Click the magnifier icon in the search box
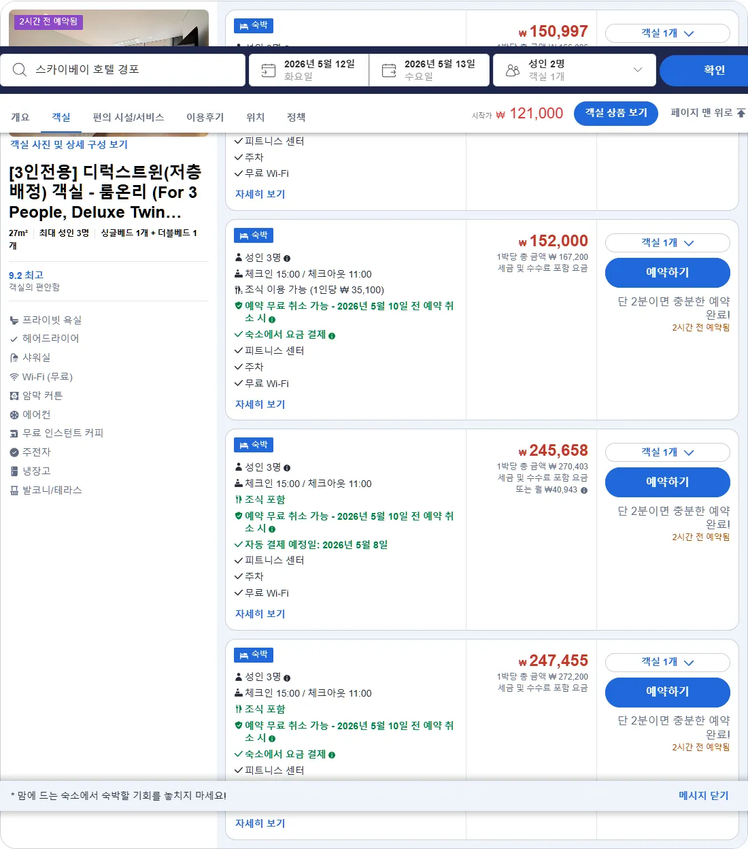This screenshot has width=748, height=849. (x=20, y=70)
